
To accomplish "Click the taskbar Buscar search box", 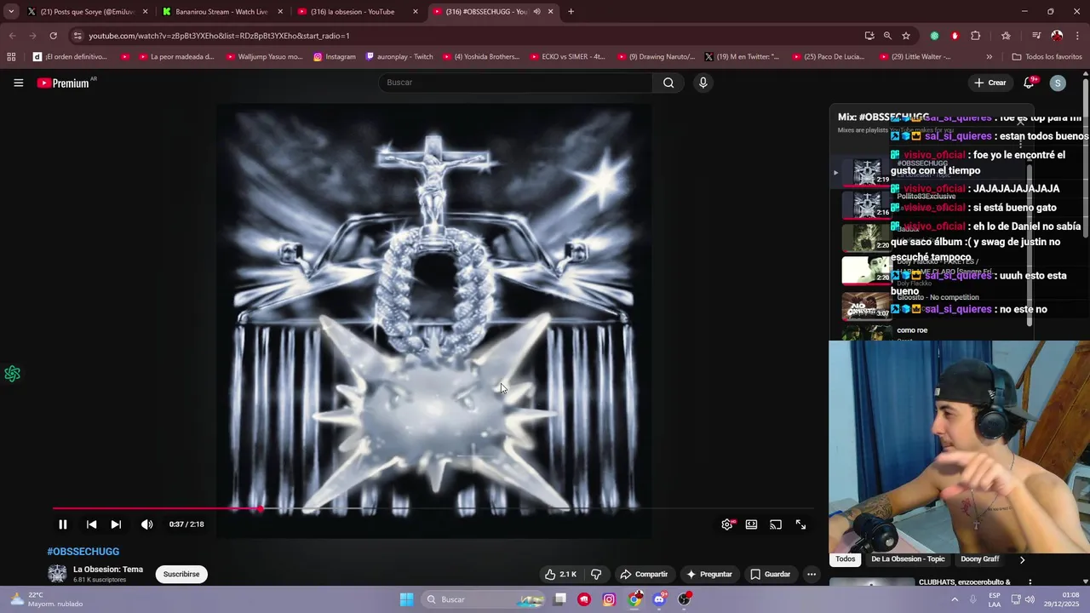I will (x=484, y=599).
